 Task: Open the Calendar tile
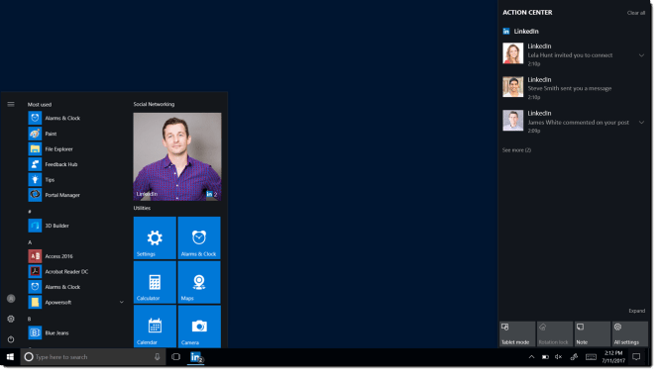point(156,328)
